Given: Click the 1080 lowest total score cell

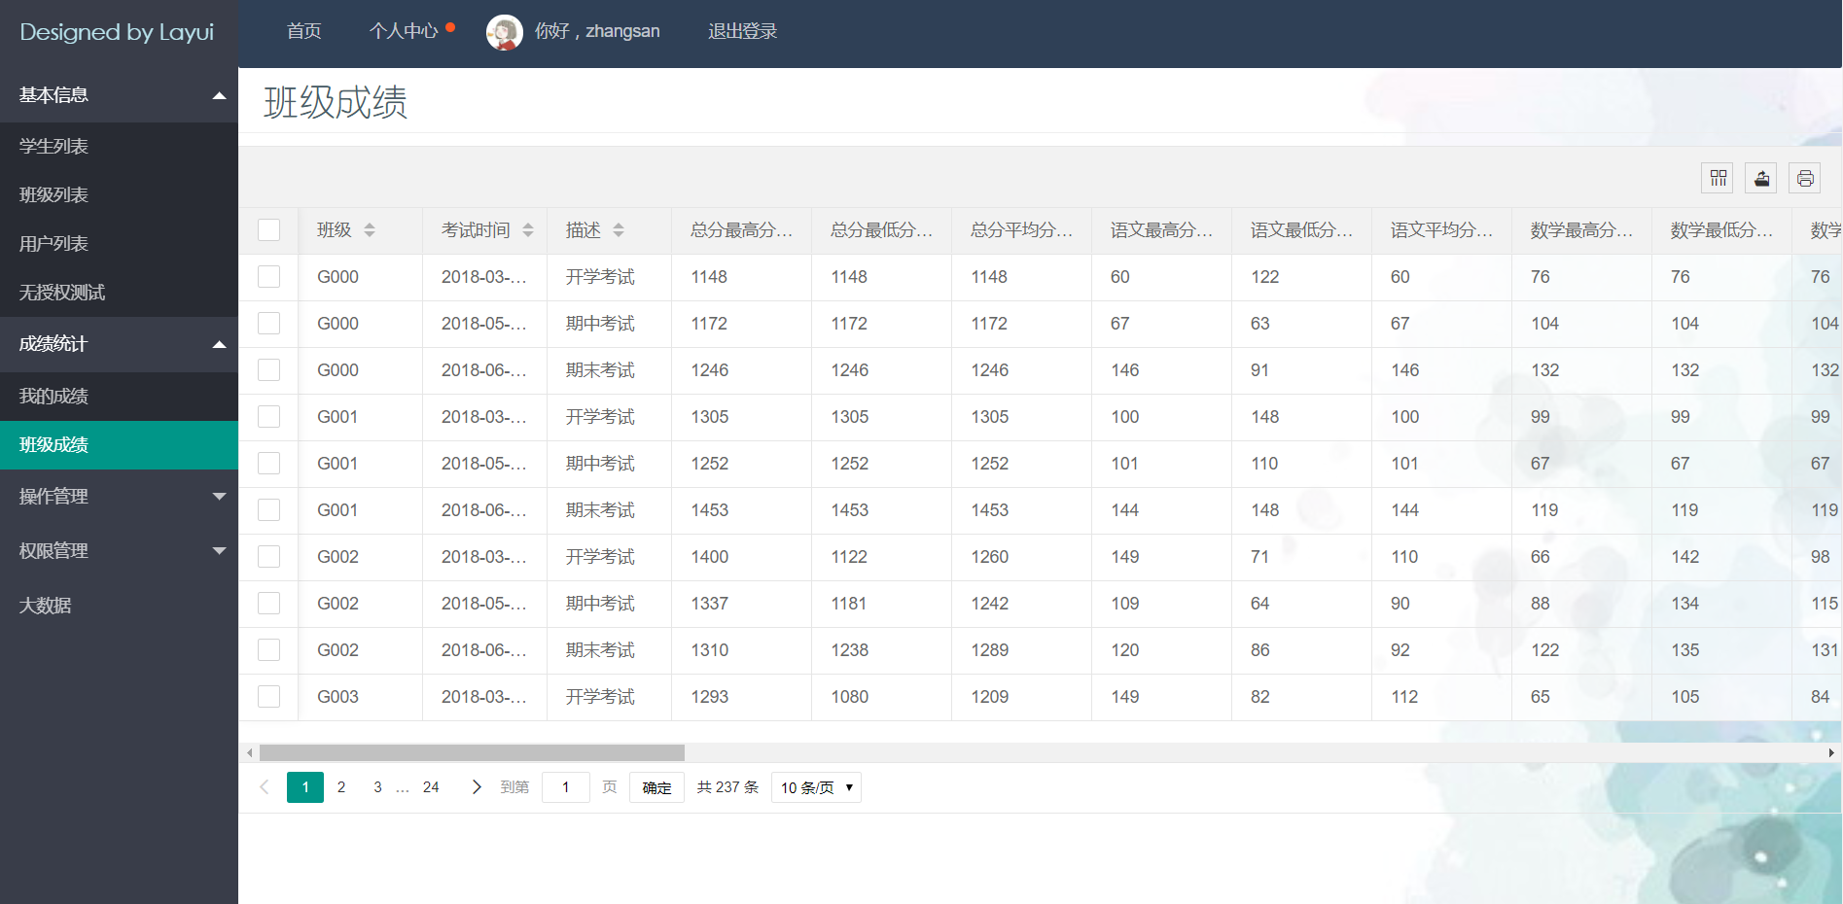Looking at the screenshot, I should click(881, 697).
